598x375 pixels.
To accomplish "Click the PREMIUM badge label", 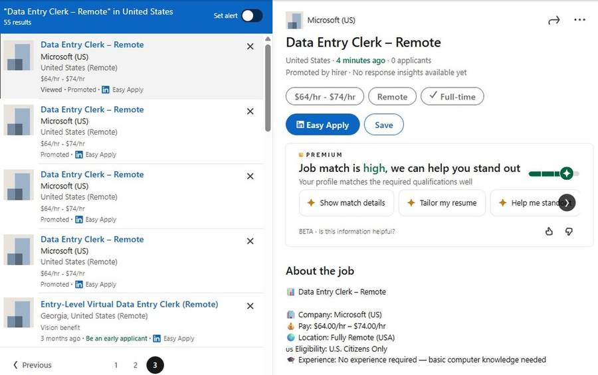I will [x=320, y=155].
